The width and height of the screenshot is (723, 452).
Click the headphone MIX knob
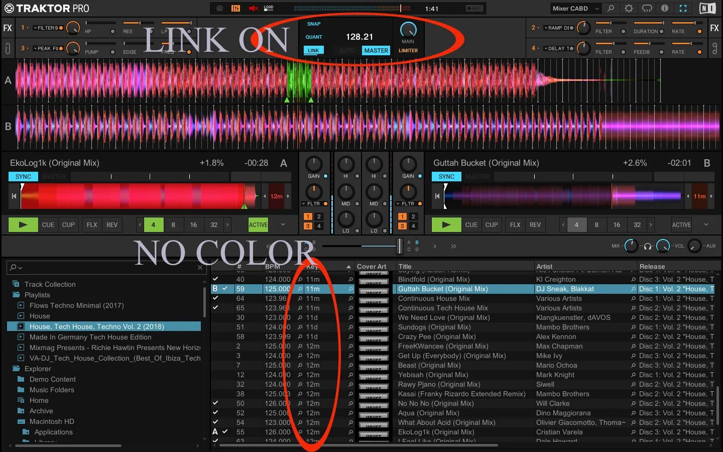click(x=631, y=246)
